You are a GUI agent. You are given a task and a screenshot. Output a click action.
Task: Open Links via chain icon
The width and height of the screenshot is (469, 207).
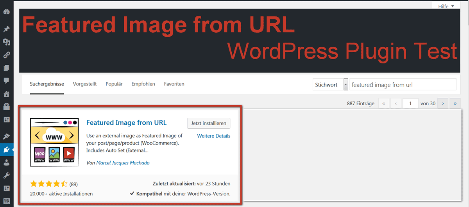pos(6,55)
